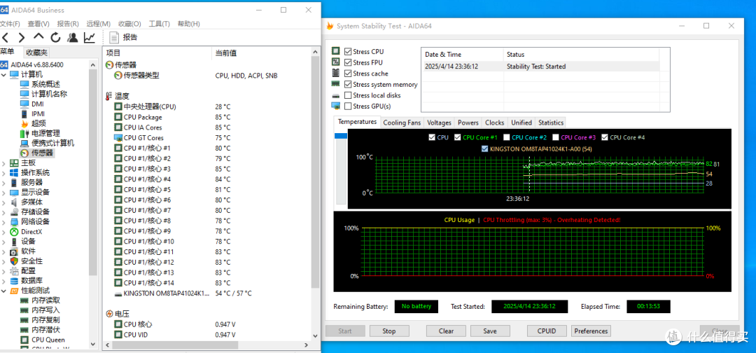
Task: Toggle CPU Core #4 graph checkbox
Action: tap(605, 137)
